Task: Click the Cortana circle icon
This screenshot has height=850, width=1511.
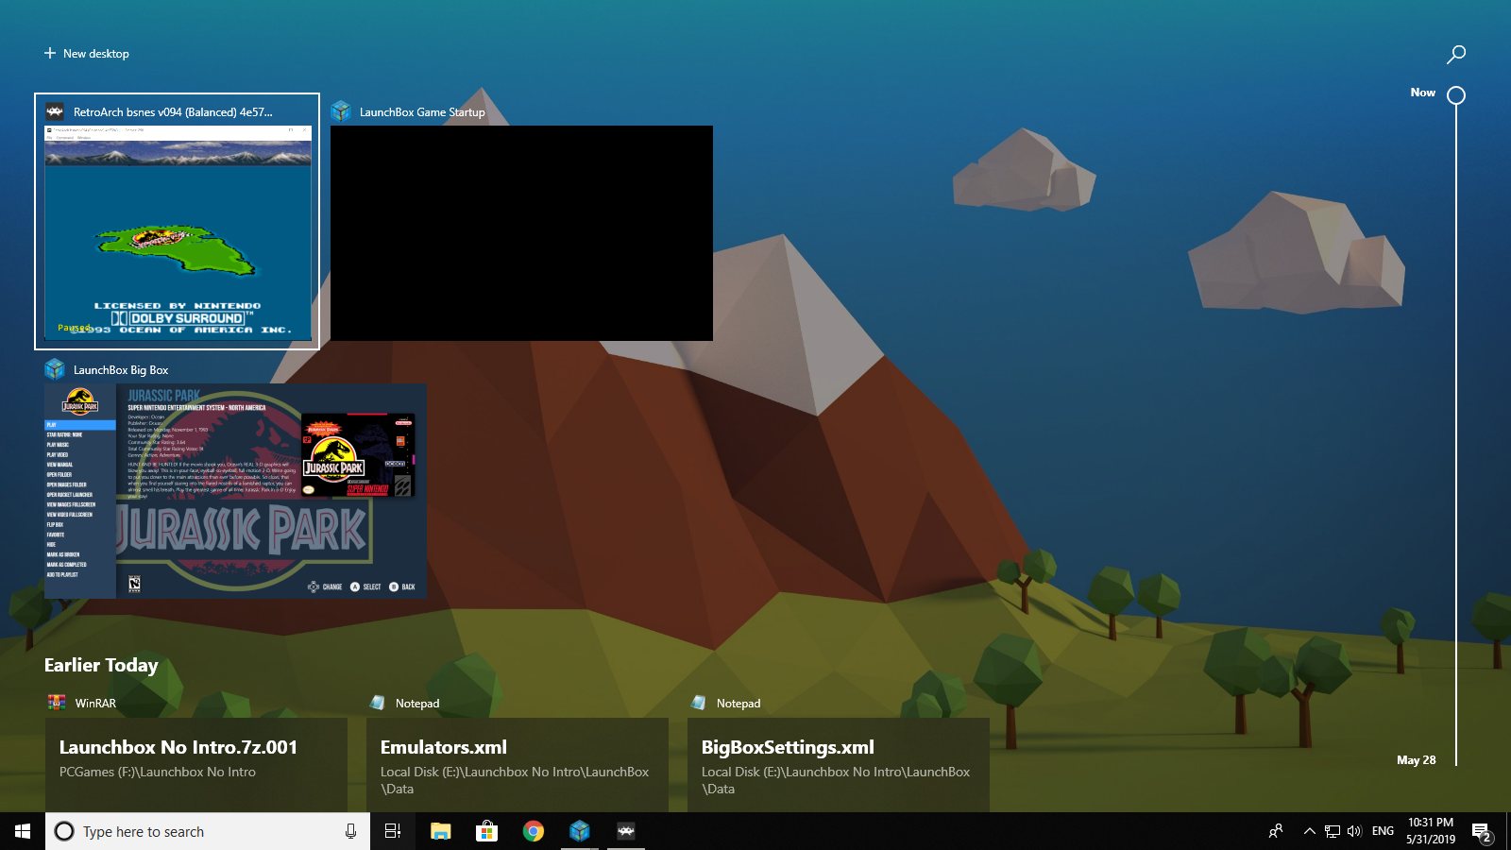Action: point(64,831)
